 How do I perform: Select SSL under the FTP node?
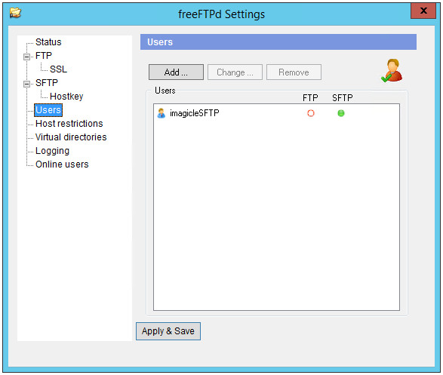click(x=58, y=69)
